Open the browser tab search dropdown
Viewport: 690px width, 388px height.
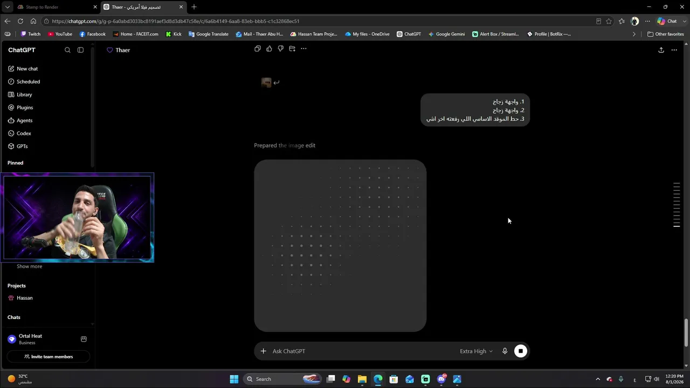point(7,7)
